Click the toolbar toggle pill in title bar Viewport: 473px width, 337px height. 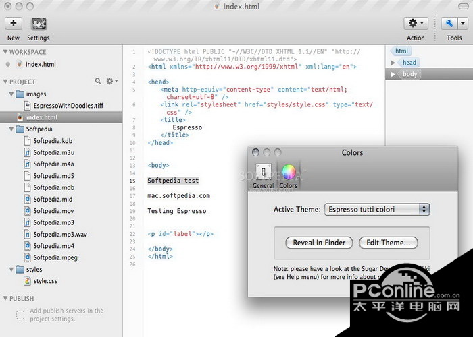(x=463, y=6)
